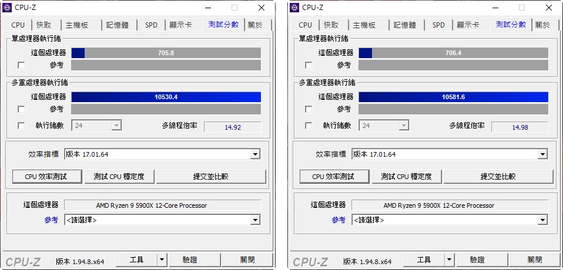This screenshot has height=270, width=563.
Task: Close the right CPU-Z window via X
Action: pyautogui.click(x=549, y=8)
